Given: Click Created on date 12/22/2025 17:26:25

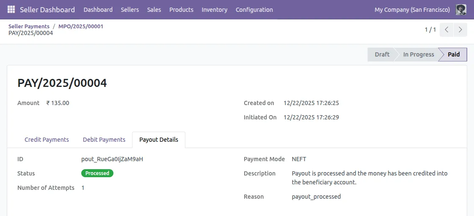Looking at the screenshot, I should point(311,103).
